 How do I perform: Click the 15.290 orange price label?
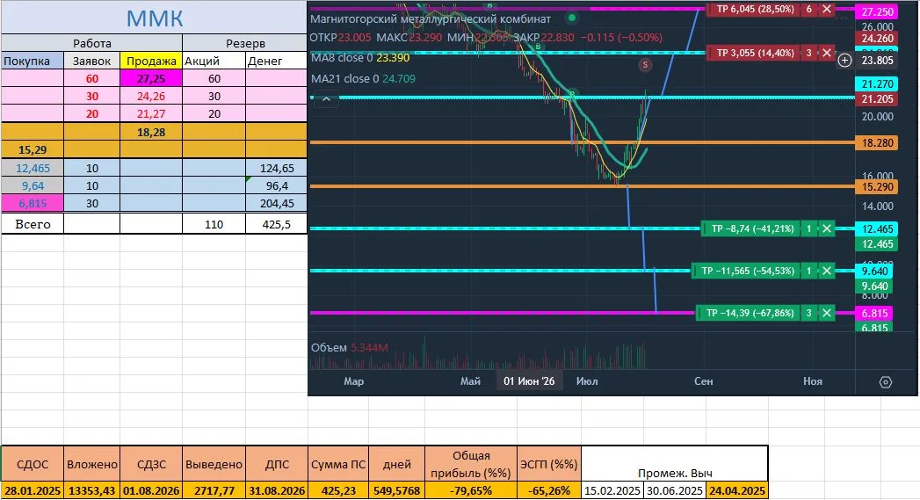877,186
